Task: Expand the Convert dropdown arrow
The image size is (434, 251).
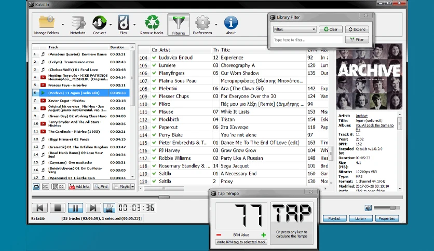Action: point(111,25)
